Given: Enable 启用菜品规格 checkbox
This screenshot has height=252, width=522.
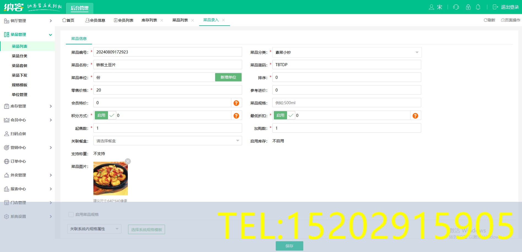Looking at the screenshot, I should tap(71, 214).
